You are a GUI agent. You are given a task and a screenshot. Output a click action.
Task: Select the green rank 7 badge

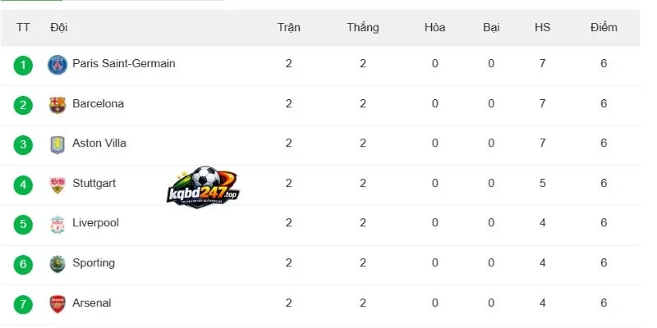23,304
